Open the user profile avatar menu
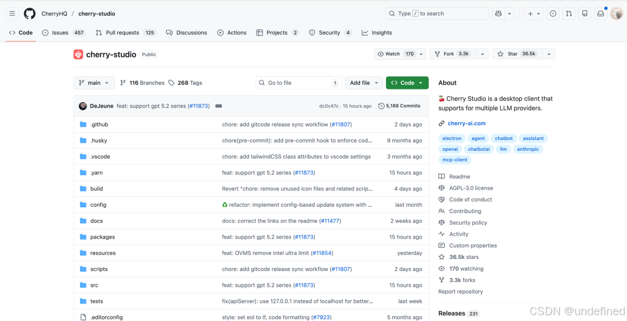 616,13
